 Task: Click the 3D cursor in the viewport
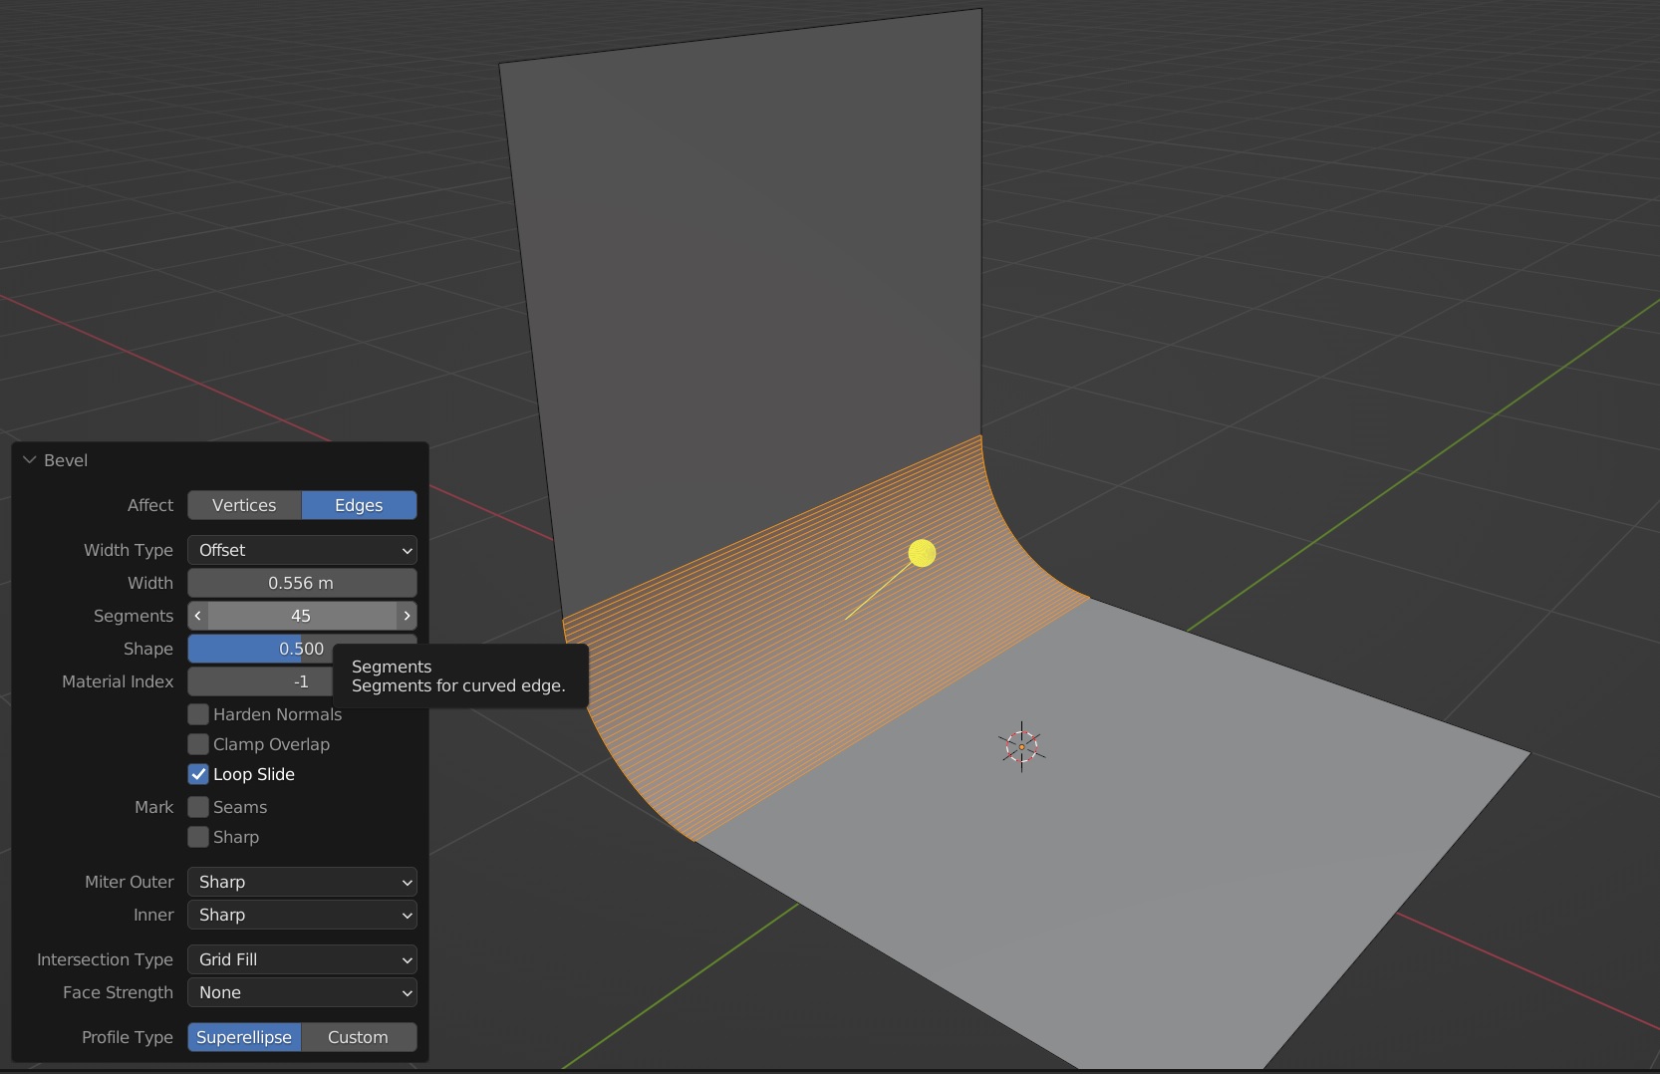click(x=1021, y=746)
